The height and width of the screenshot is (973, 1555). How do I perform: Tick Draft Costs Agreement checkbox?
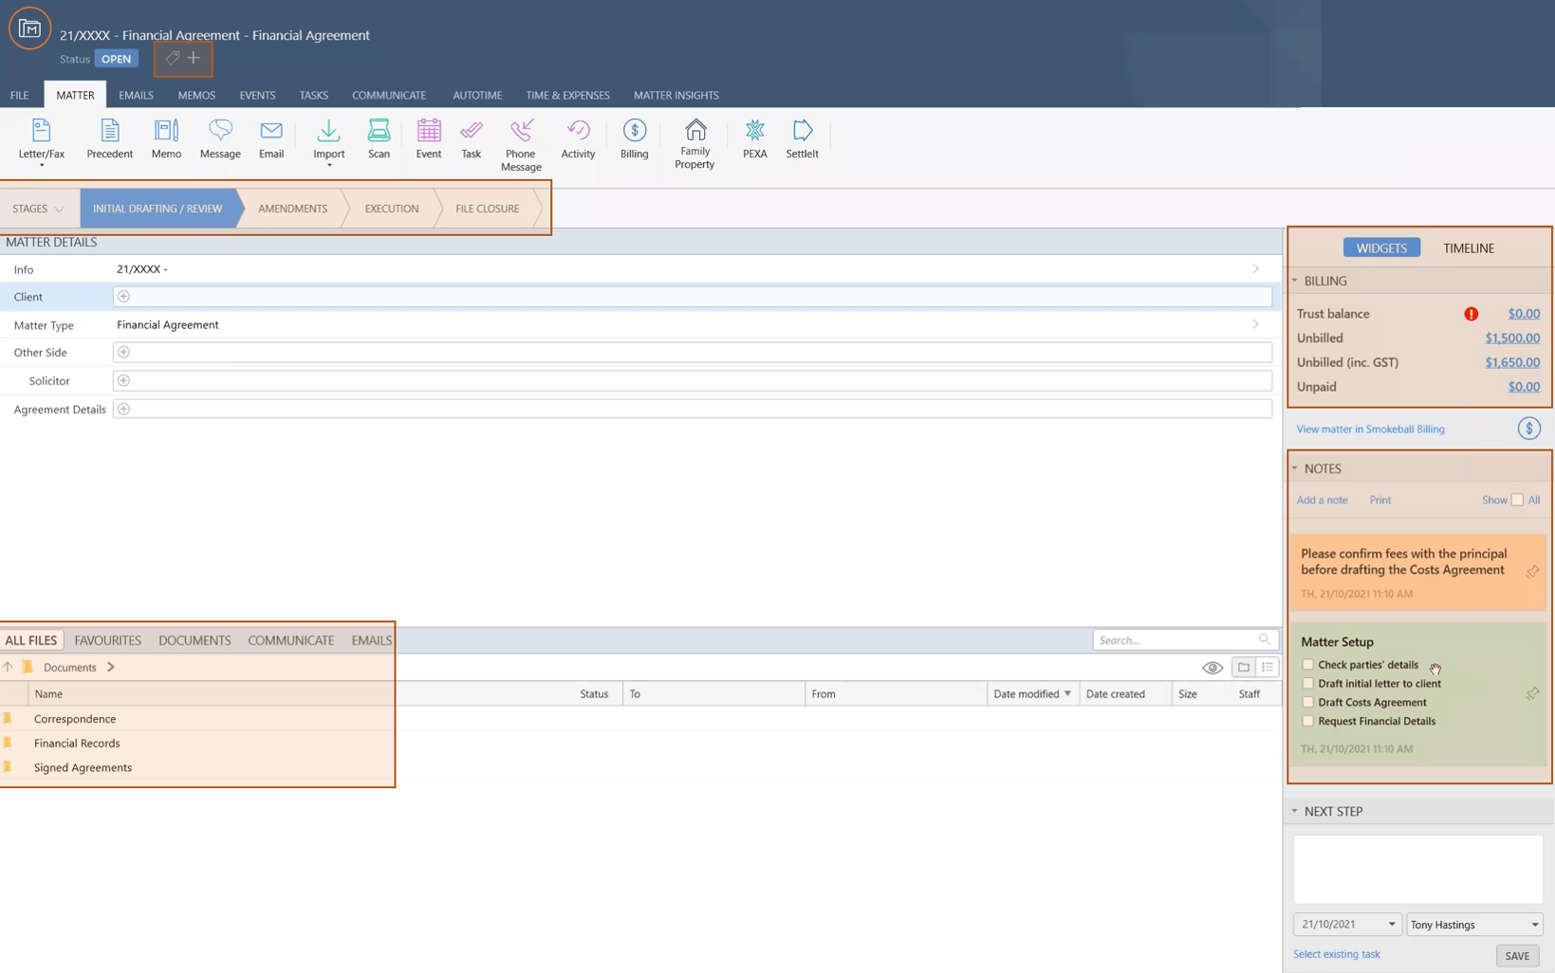(1308, 702)
